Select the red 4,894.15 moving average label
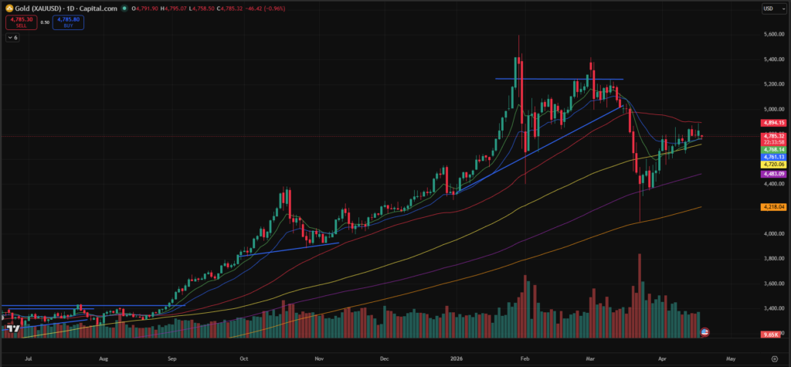 point(773,122)
